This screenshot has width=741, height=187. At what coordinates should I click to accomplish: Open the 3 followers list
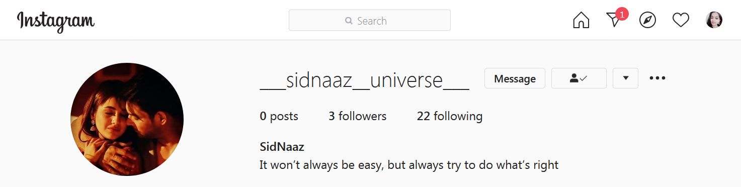[x=358, y=116]
